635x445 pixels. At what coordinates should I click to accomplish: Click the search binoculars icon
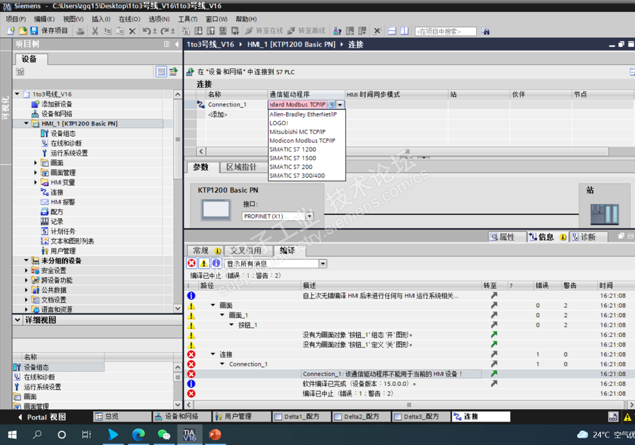point(485,31)
